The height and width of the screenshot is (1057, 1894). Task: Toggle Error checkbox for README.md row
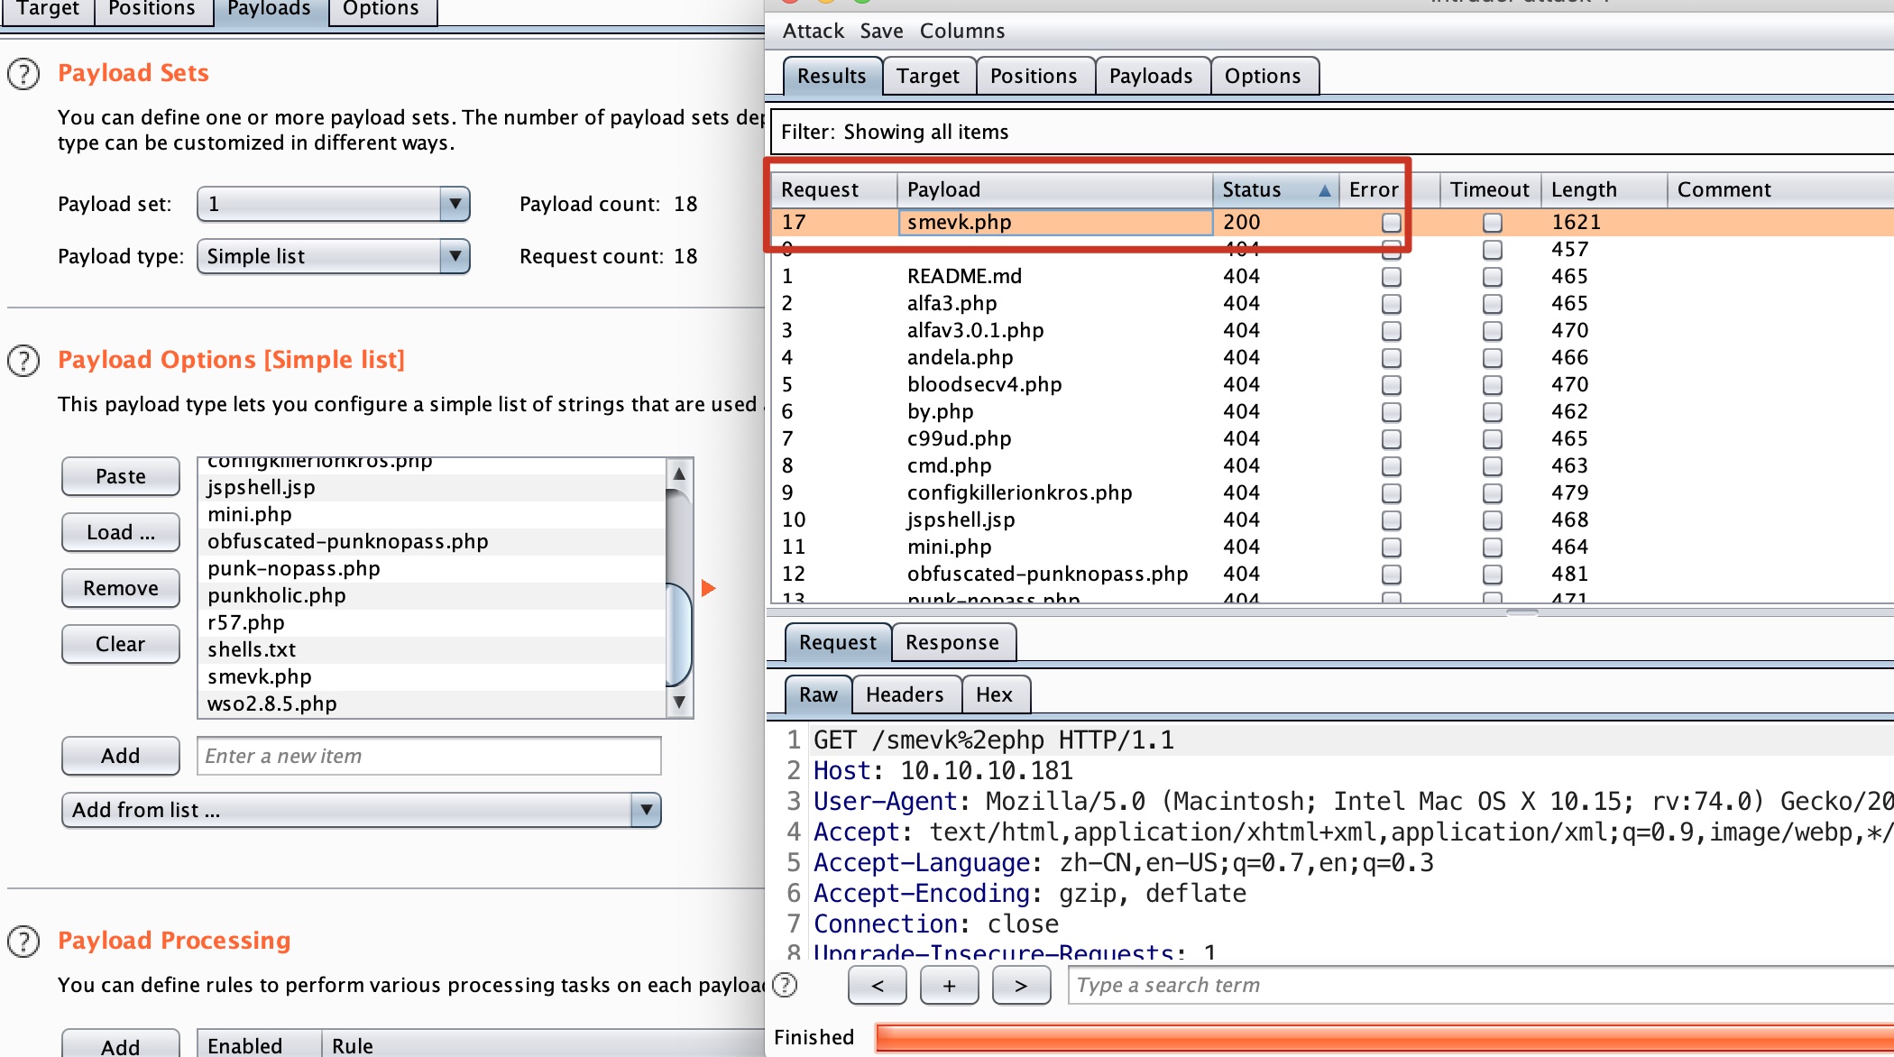click(x=1392, y=277)
